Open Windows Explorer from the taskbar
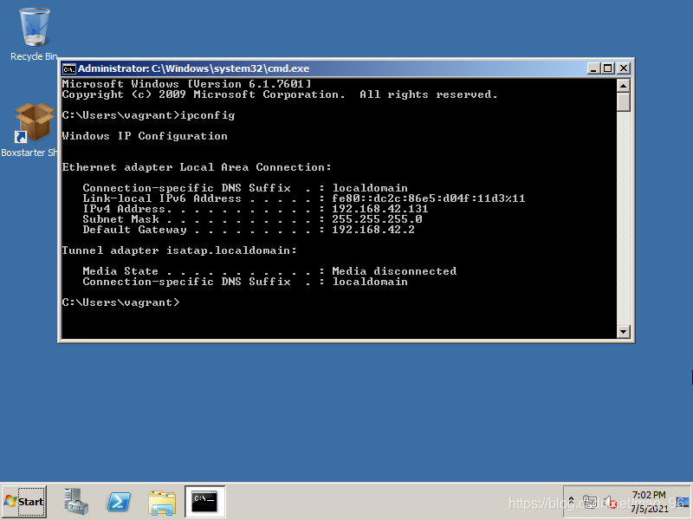This screenshot has height=520, width=693. pyautogui.click(x=162, y=502)
